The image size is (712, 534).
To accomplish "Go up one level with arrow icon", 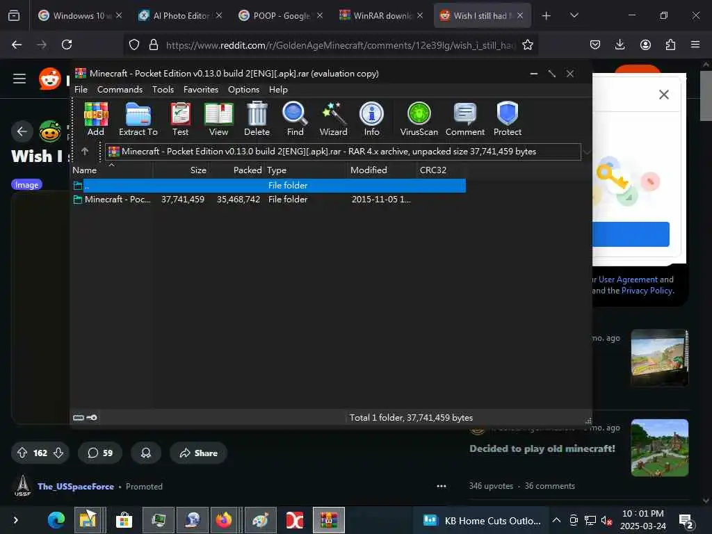I will (85, 151).
